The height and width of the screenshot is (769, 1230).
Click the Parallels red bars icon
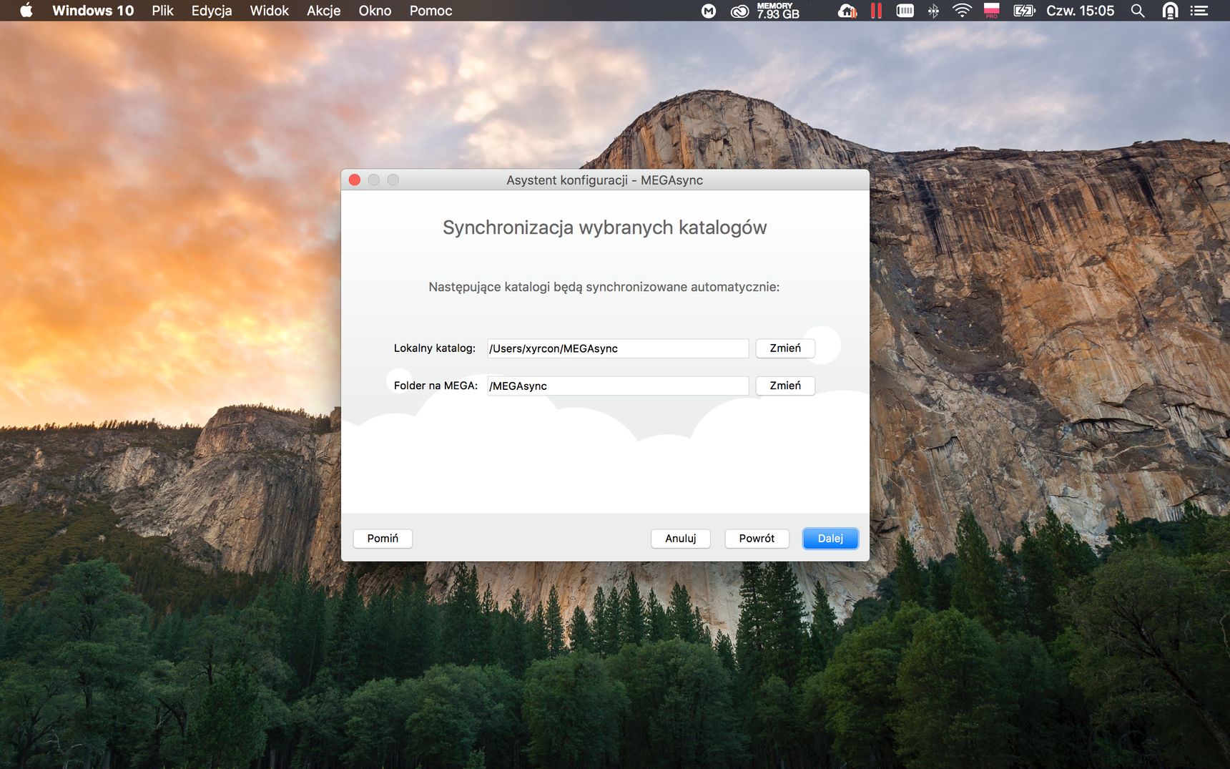point(876,11)
